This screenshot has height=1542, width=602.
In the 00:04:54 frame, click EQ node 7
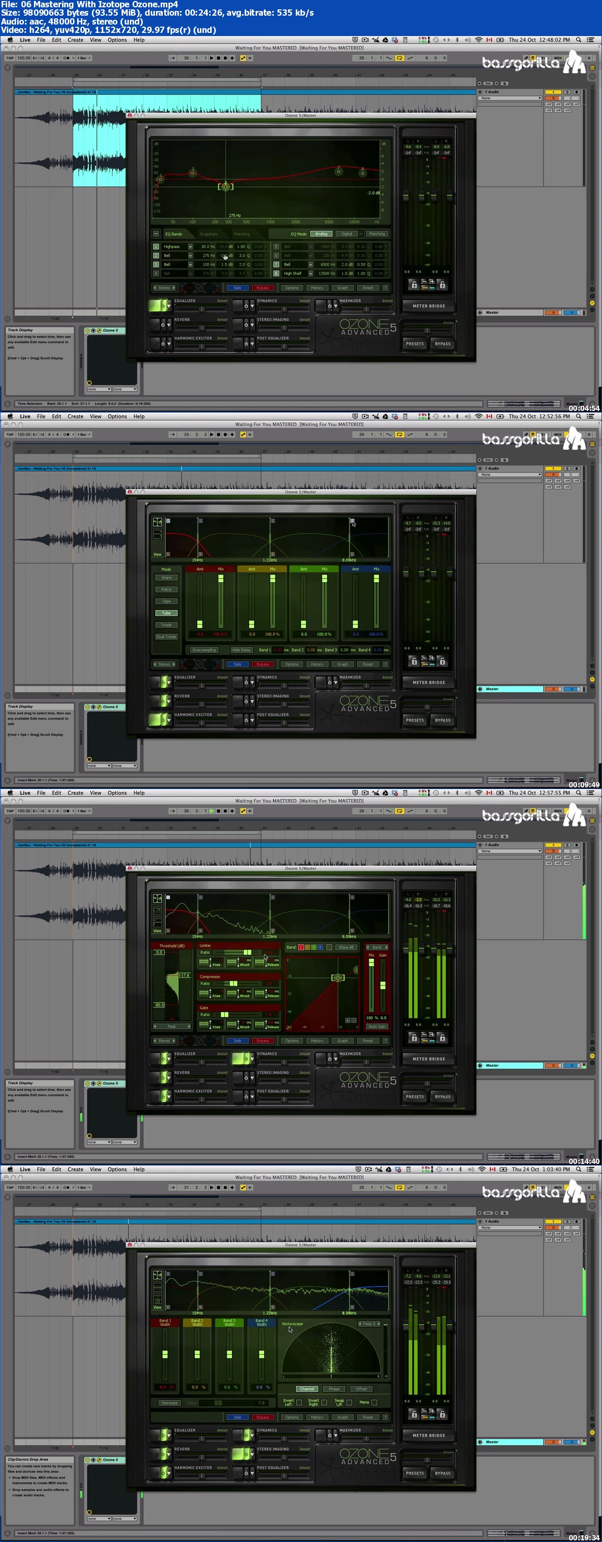point(339,172)
